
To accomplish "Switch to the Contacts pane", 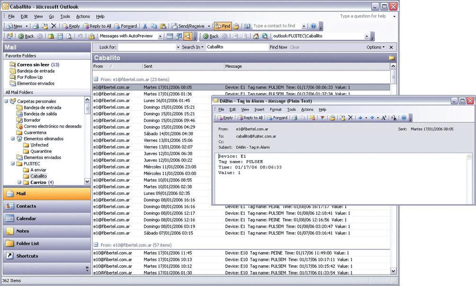I will [47, 206].
